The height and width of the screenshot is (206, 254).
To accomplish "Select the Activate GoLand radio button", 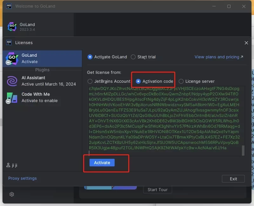I will [90, 57].
